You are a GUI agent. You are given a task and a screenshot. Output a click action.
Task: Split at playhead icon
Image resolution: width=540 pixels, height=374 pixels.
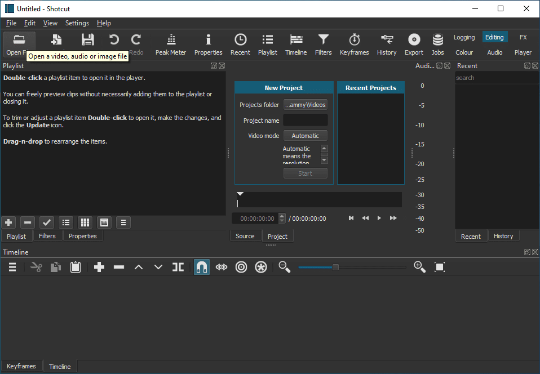(178, 267)
